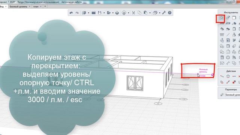Screen dimensions: 240x135
Task: Save the project with the floppy icon
Action: (x=100, y=13)
